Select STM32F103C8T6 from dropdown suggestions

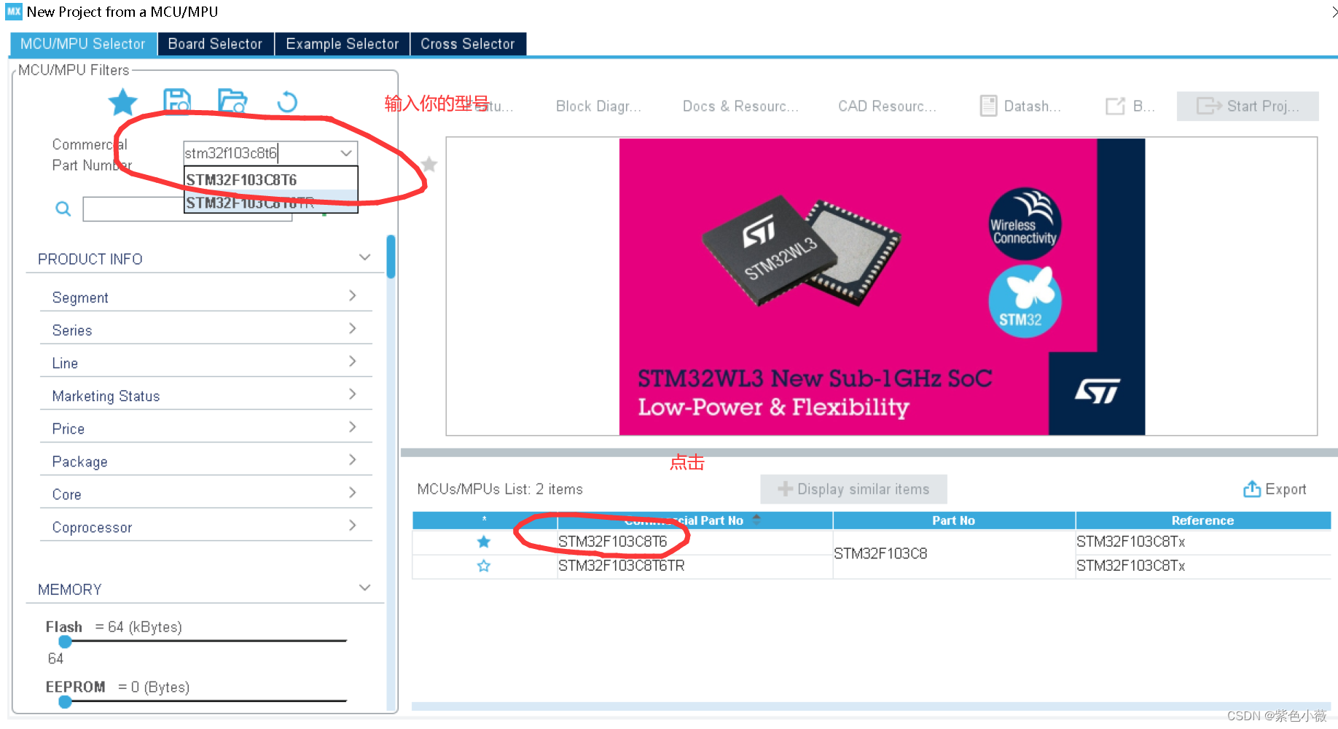pos(270,179)
